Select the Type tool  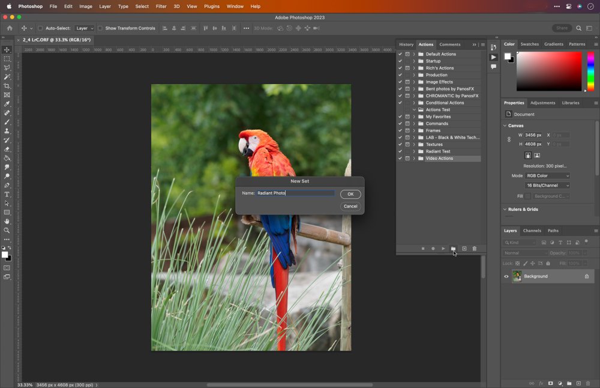click(x=7, y=195)
